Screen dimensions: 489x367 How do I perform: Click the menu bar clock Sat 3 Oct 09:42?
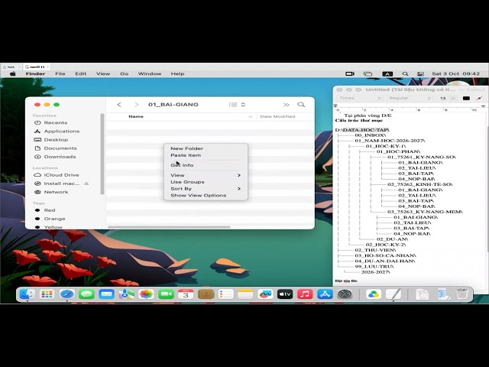[455, 73]
